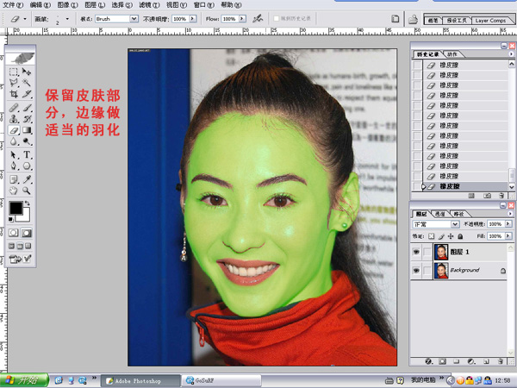This screenshot has height=388, width=517.
Task: Switch to the 通道 channels tab
Action: point(439,214)
